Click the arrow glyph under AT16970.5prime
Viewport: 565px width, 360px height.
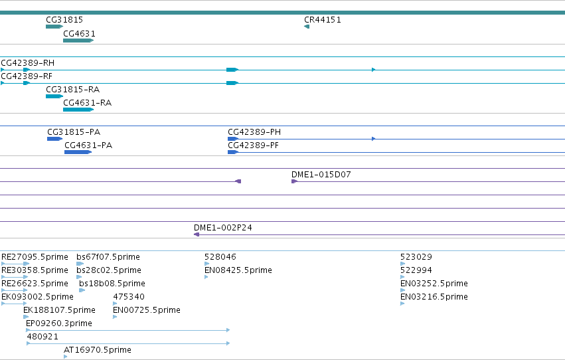click(65, 357)
